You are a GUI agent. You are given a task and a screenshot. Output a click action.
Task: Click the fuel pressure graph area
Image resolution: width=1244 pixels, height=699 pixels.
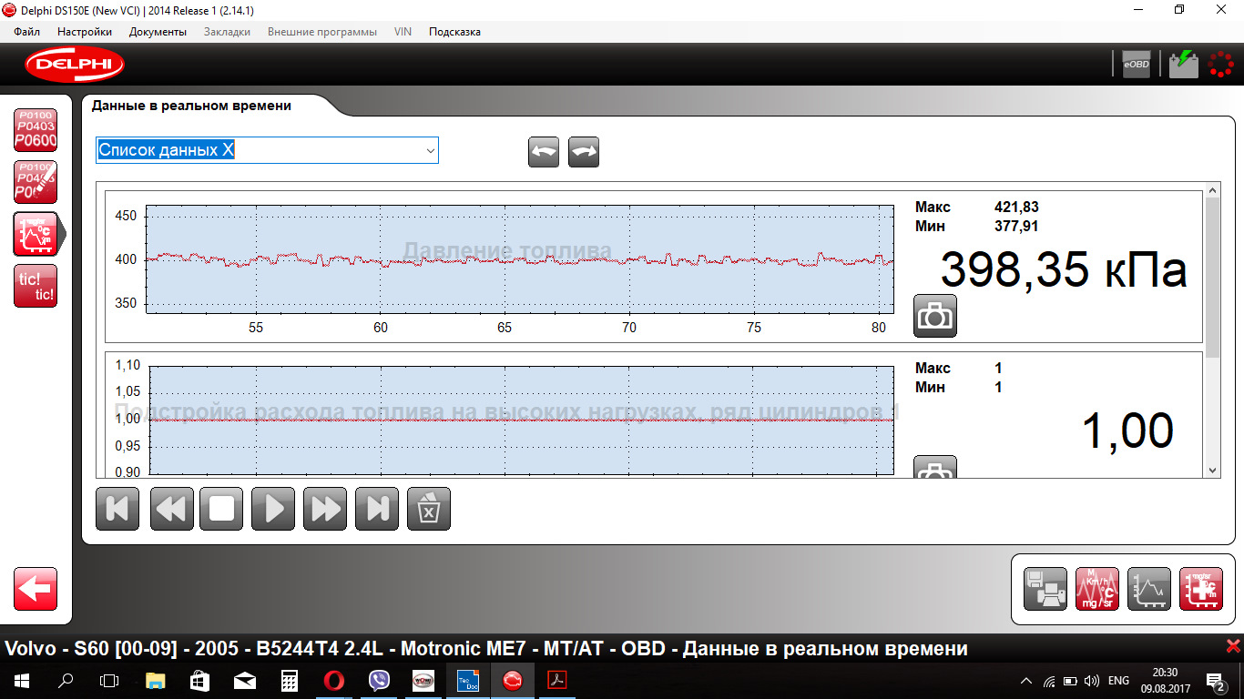(x=520, y=259)
